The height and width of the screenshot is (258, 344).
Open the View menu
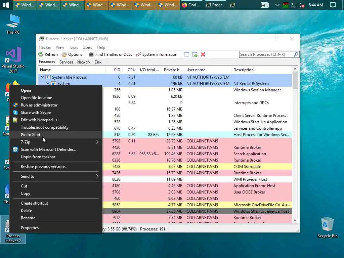coord(60,47)
